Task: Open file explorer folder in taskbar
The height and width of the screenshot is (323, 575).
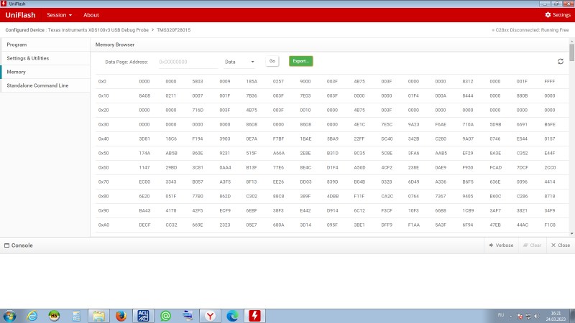Action: (98, 315)
